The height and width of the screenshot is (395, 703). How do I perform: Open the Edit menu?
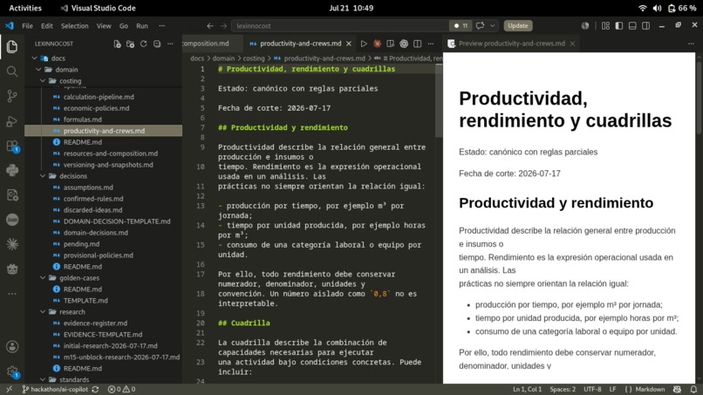coord(47,25)
